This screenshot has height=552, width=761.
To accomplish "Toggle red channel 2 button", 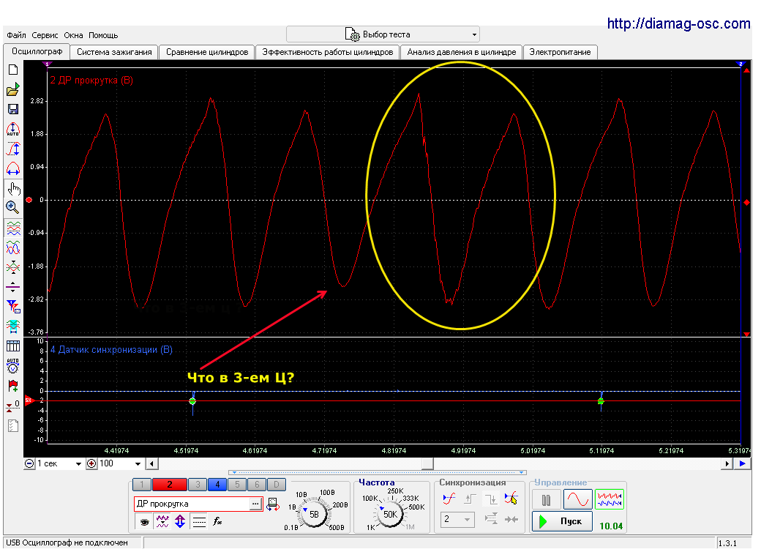I will [169, 484].
